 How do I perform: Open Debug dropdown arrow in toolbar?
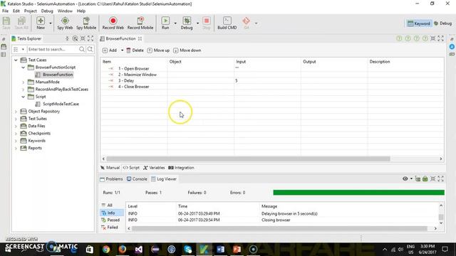(x=198, y=23)
